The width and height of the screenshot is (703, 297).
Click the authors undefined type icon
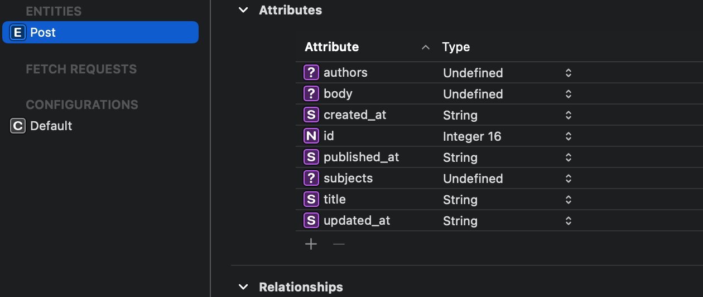[x=311, y=73]
